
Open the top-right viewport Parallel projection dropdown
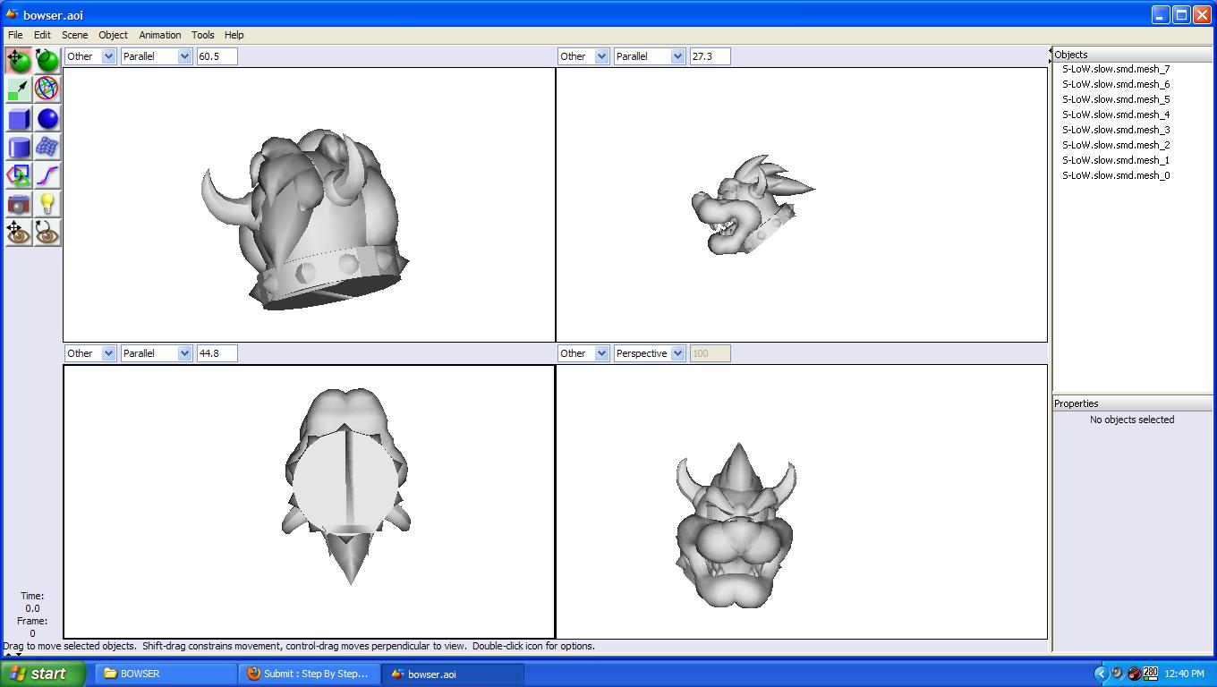pyautogui.click(x=650, y=56)
